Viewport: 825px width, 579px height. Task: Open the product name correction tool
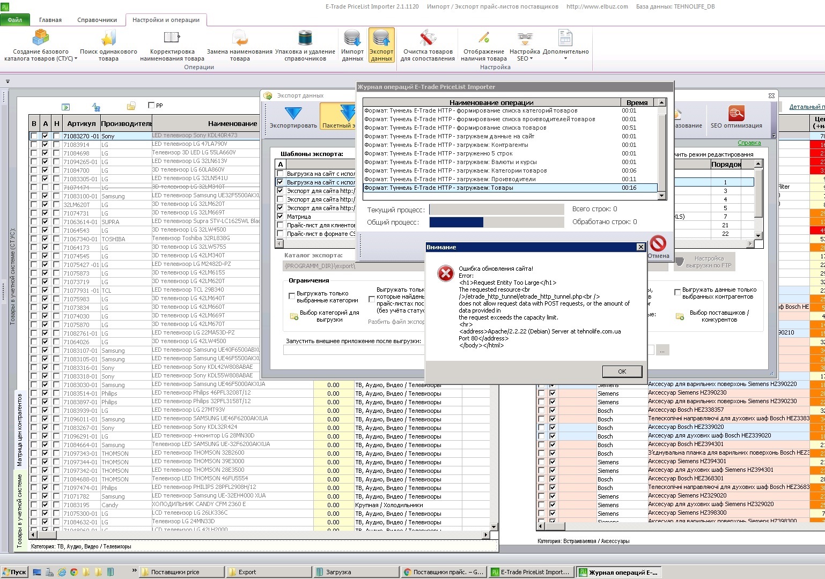tap(172, 46)
